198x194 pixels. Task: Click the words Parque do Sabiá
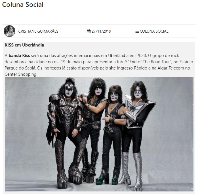[20, 68]
